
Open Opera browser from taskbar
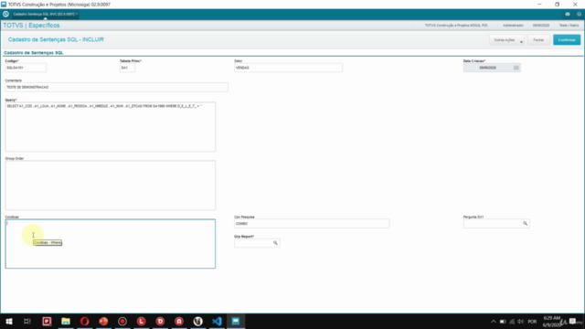point(85,321)
